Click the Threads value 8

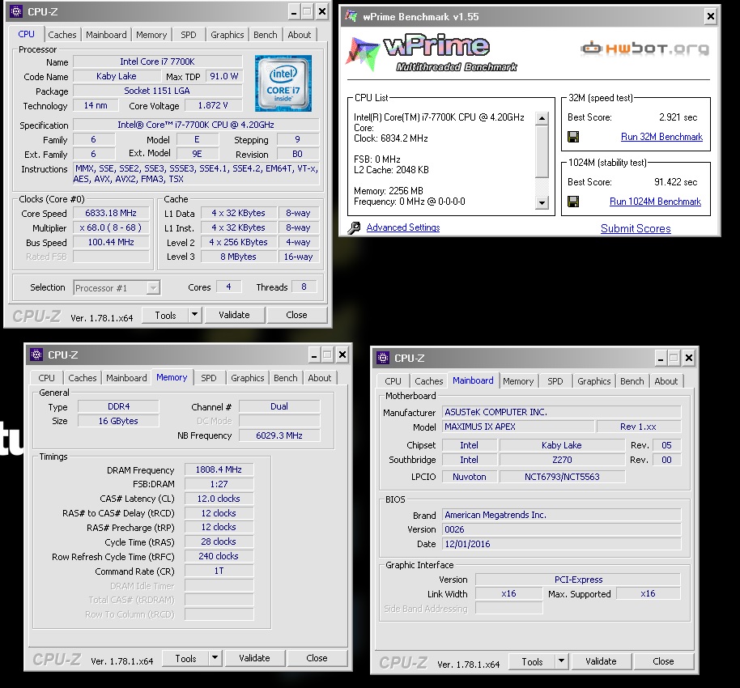(x=304, y=287)
